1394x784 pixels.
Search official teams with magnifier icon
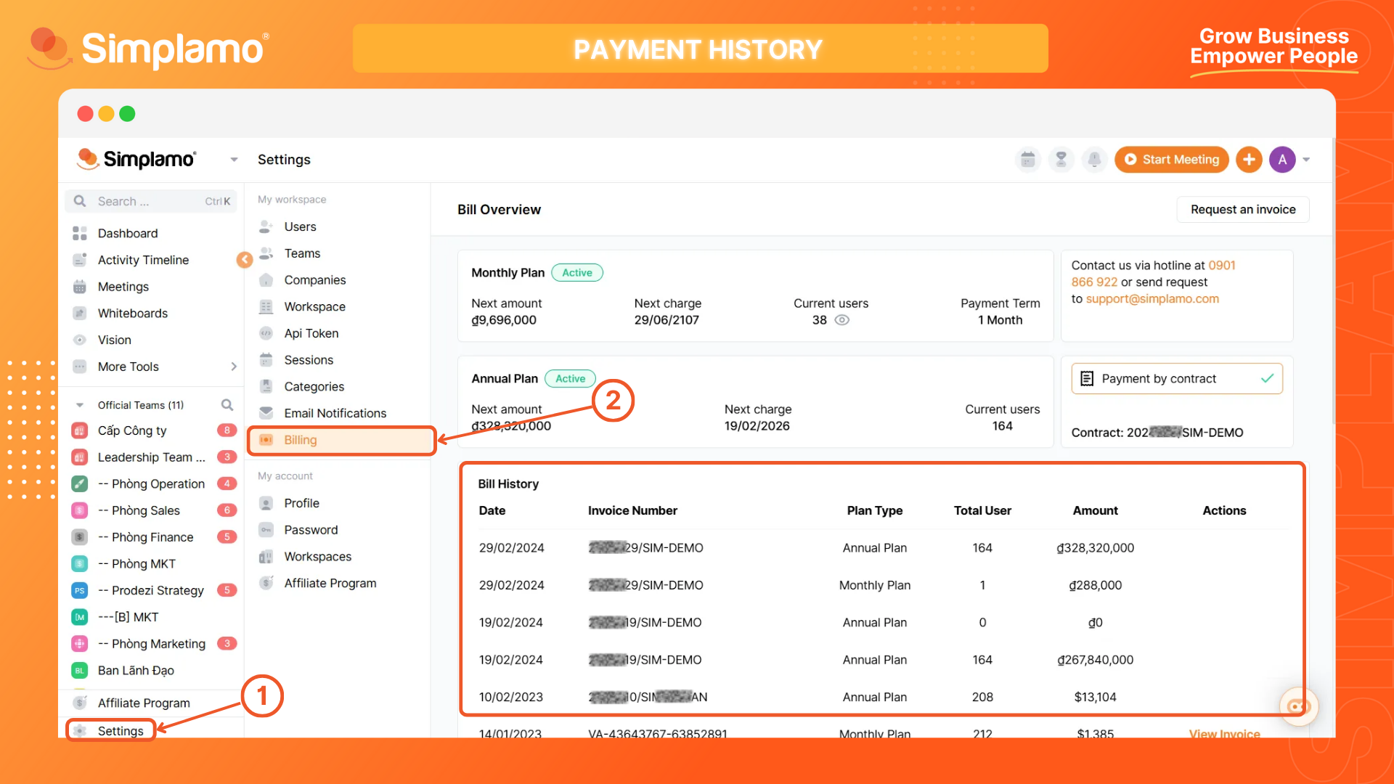click(x=227, y=405)
